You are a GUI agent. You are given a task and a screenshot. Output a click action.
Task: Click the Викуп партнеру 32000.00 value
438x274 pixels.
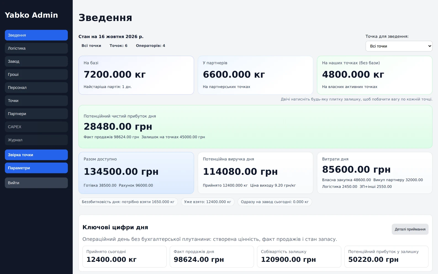click(x=398, y=180)
